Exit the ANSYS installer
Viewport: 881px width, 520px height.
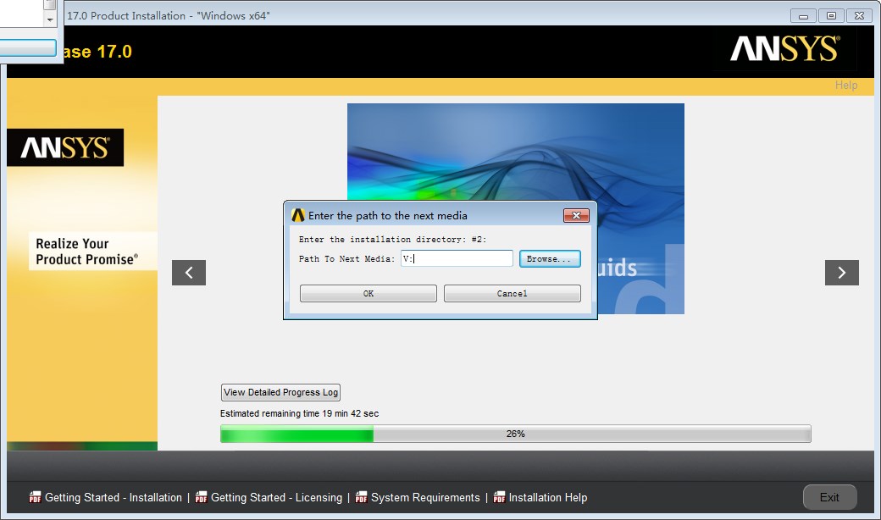tap(829, 497)
